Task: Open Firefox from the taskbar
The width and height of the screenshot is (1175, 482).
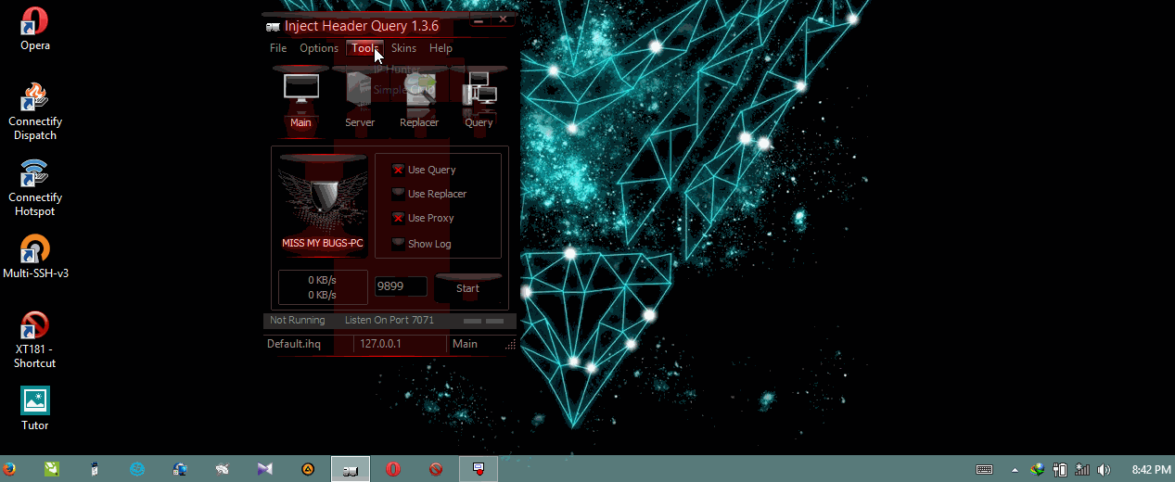Action: [9, 469]
